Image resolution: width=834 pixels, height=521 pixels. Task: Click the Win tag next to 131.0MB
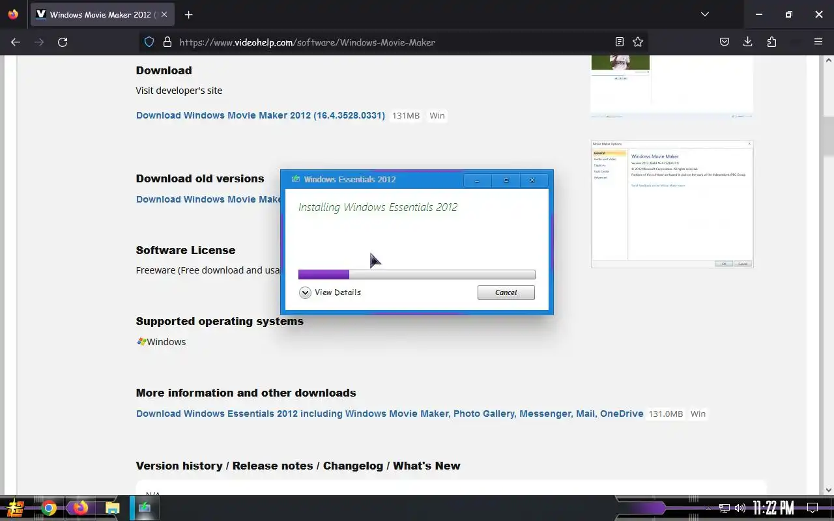[x=698, y=414]
